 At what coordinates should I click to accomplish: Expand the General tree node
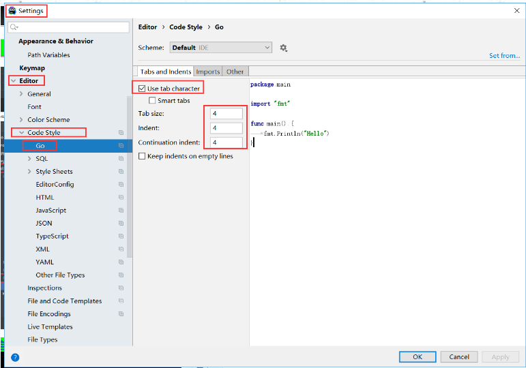pos(21,94)
